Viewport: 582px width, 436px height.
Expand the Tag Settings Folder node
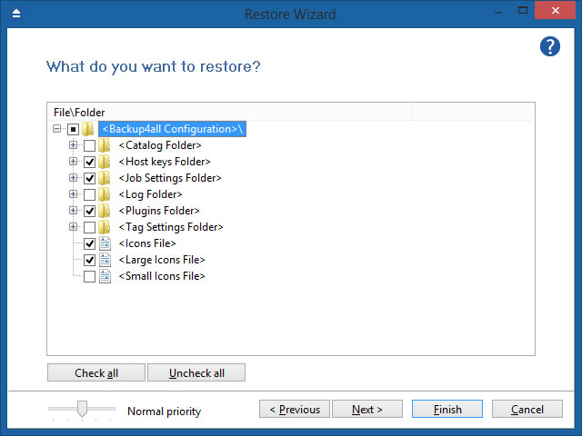(x=73, y=226)
